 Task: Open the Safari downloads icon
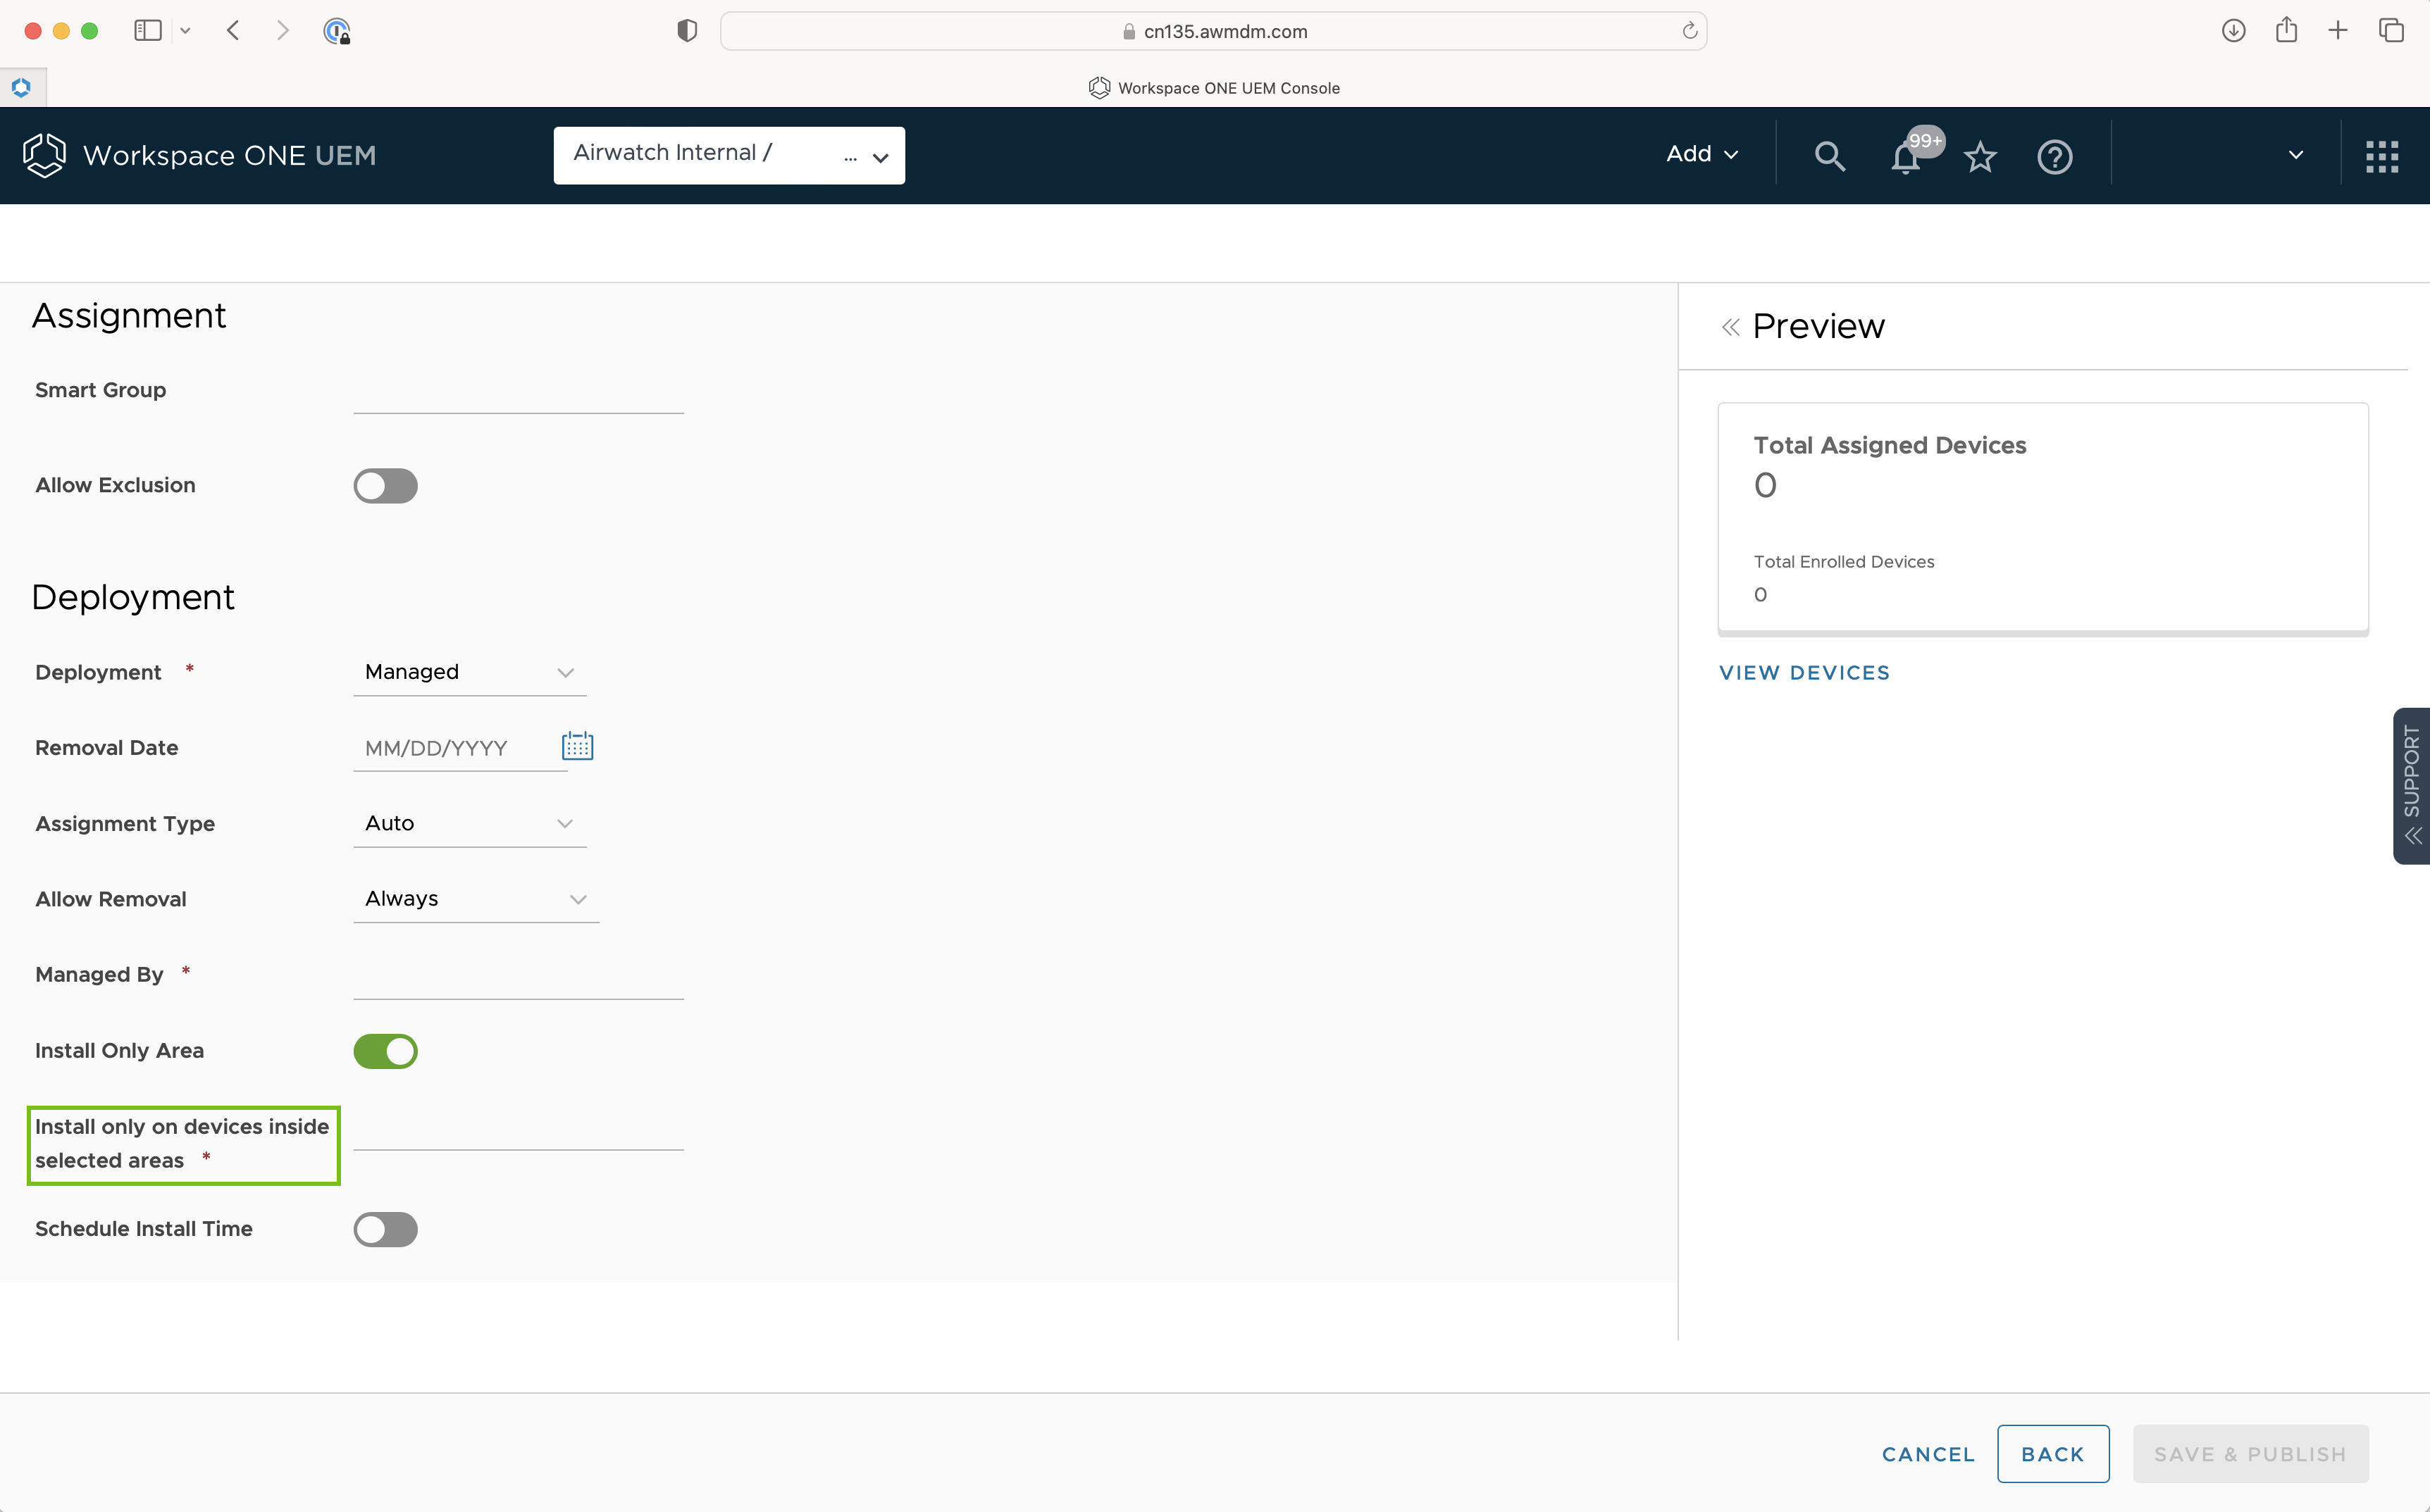(2234, 31)
